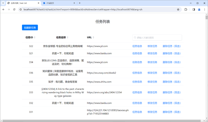Select the 知乎 - 有问题，就会有答案 task name
This screenshot has height=122, width=208.
[63, 82]
